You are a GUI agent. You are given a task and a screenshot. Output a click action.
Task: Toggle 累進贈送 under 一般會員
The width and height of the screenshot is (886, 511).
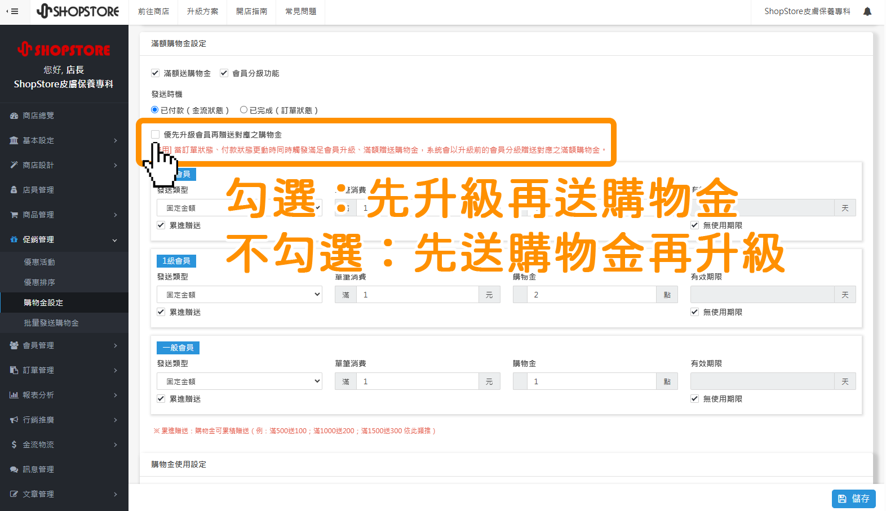[161, 399]
